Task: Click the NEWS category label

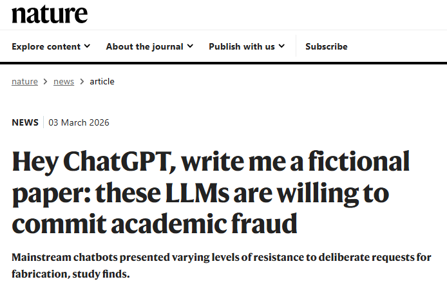Action: 25,122
